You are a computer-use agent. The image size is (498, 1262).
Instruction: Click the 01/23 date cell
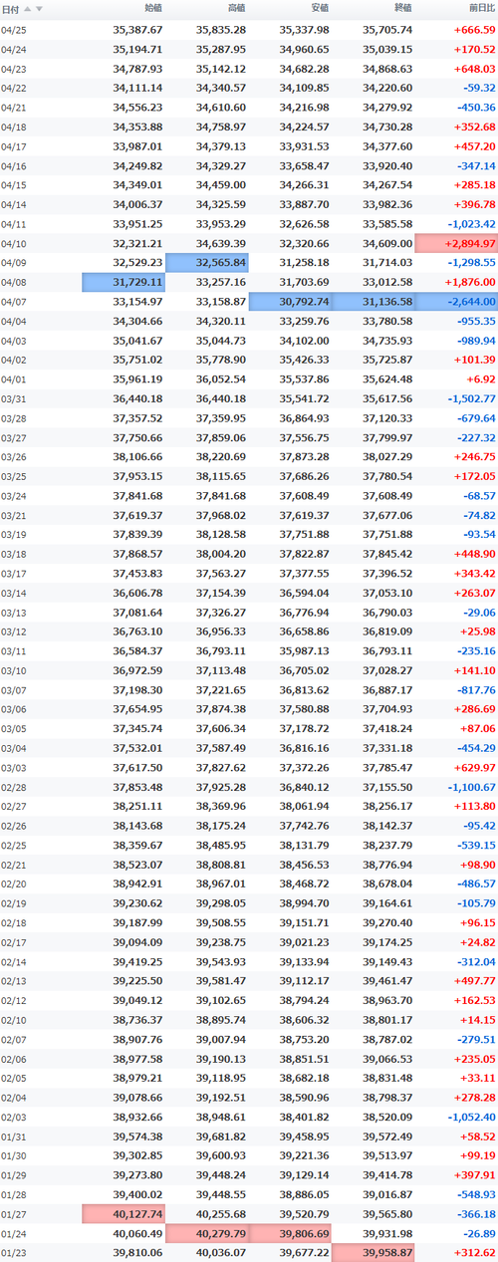pos(14,1253)
